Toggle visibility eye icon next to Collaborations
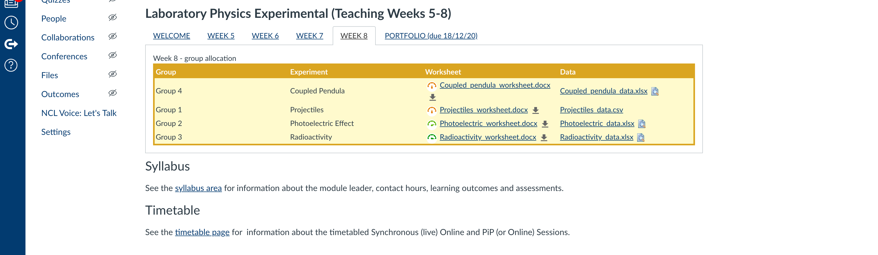The height and width of the screenshot is (255, 878). point(112,36)
